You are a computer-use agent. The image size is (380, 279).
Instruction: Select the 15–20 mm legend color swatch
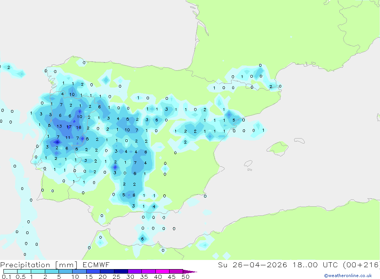(x=93, y=271)
